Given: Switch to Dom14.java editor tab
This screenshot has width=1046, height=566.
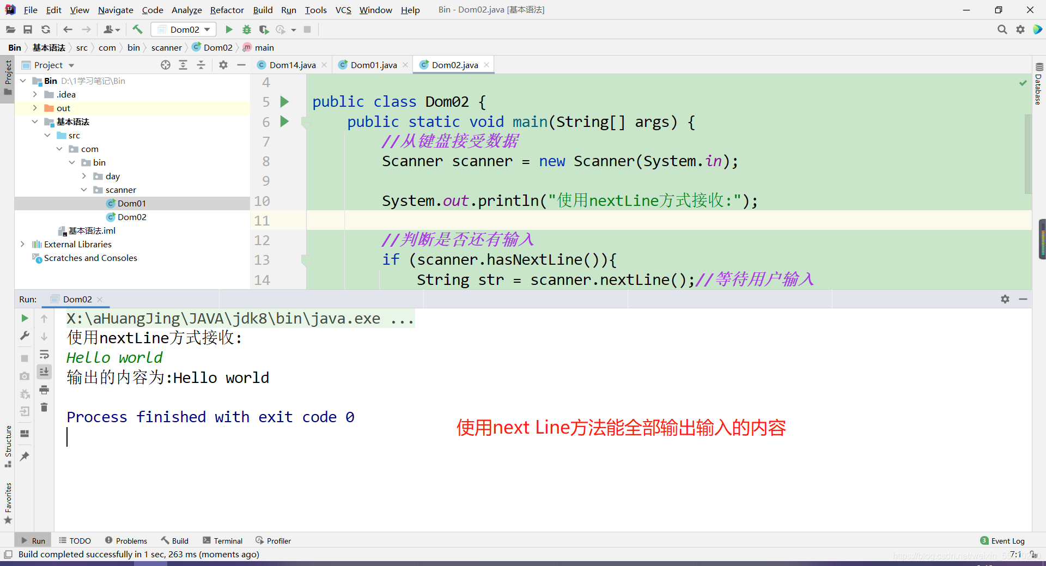Looking at the screenshot, I should 292,65.
